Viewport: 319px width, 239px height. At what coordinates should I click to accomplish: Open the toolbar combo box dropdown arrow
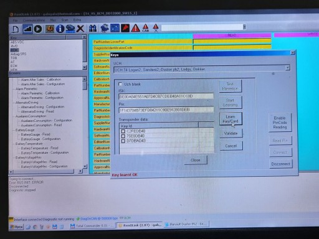tap(244, 27)
